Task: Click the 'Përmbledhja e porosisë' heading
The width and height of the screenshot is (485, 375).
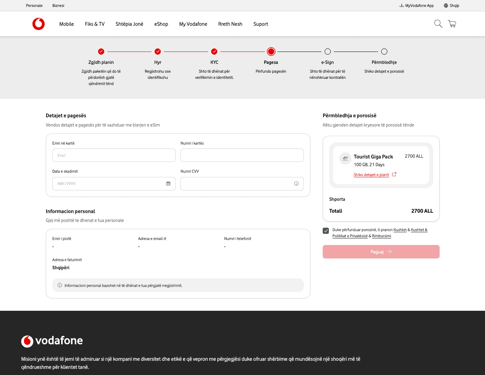Action: [350, 115]
